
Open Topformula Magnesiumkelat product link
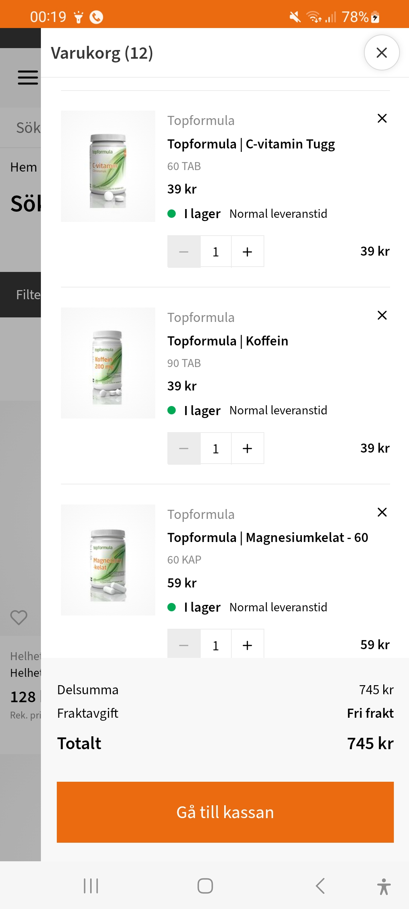(x=267, y=537)
